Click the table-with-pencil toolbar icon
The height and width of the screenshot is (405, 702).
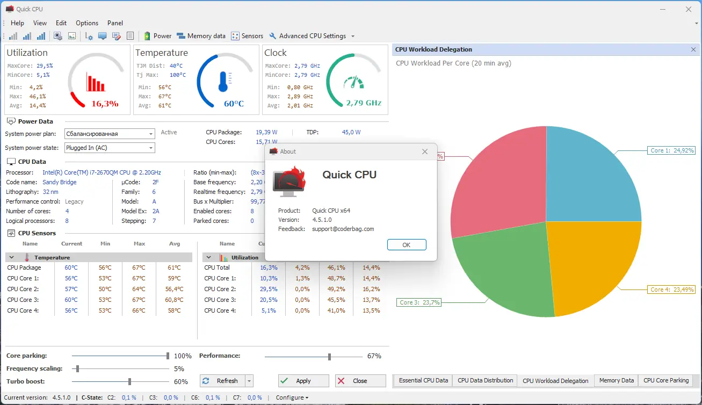click(x=116, y=36)
